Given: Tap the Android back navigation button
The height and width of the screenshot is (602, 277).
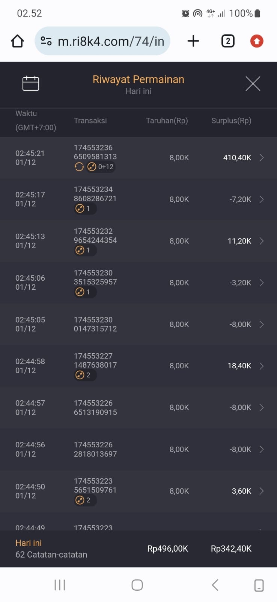Looking at the screenshot, I should [x=215, y=585].
